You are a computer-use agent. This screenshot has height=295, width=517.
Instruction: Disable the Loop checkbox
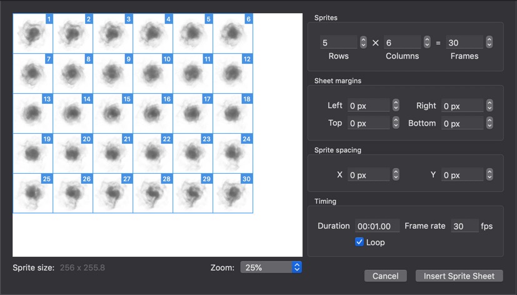point(359,242)
